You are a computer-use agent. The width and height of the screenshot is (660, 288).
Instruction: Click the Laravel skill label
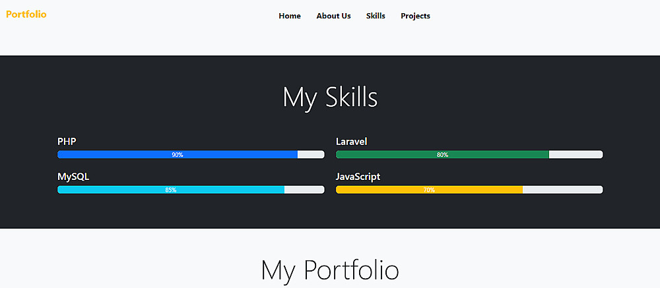click(351, 141)
